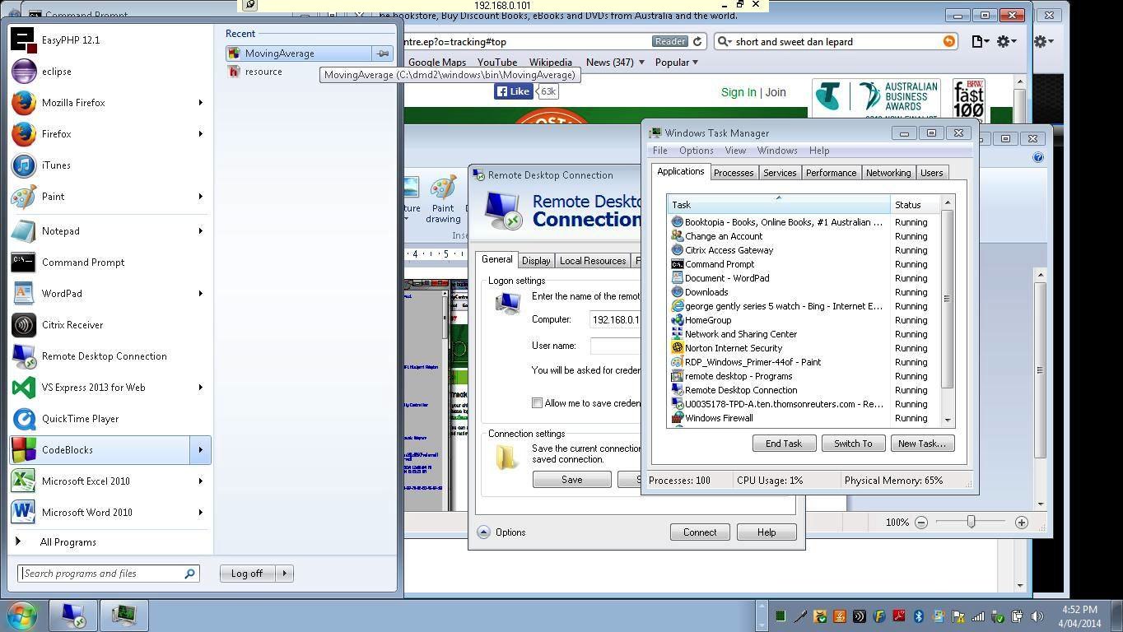The width and height of the screenshot is (1123, 632).
Task: Click the volume speaker tray icon
Action: pyautogui.click(x=1037, y=616)
